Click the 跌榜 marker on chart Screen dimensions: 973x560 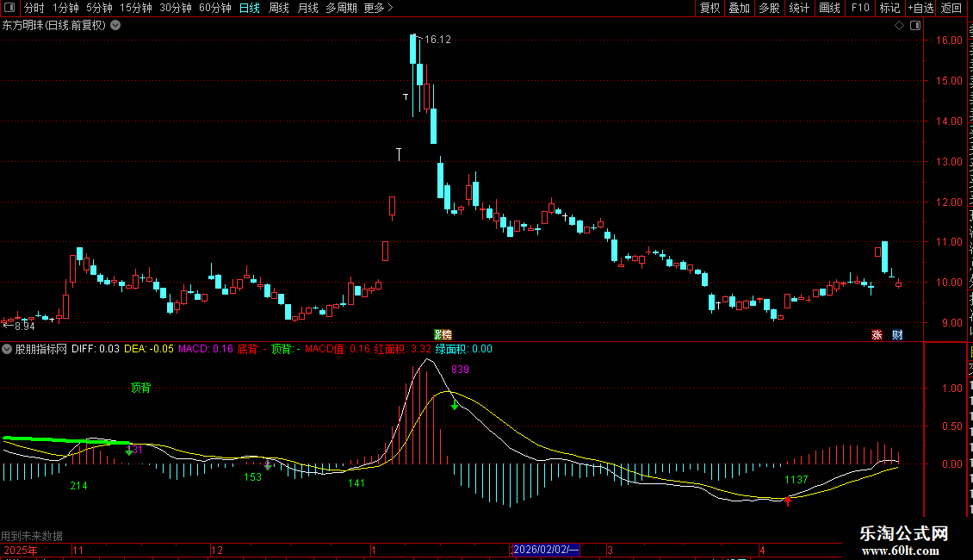(x=443, y=335)
